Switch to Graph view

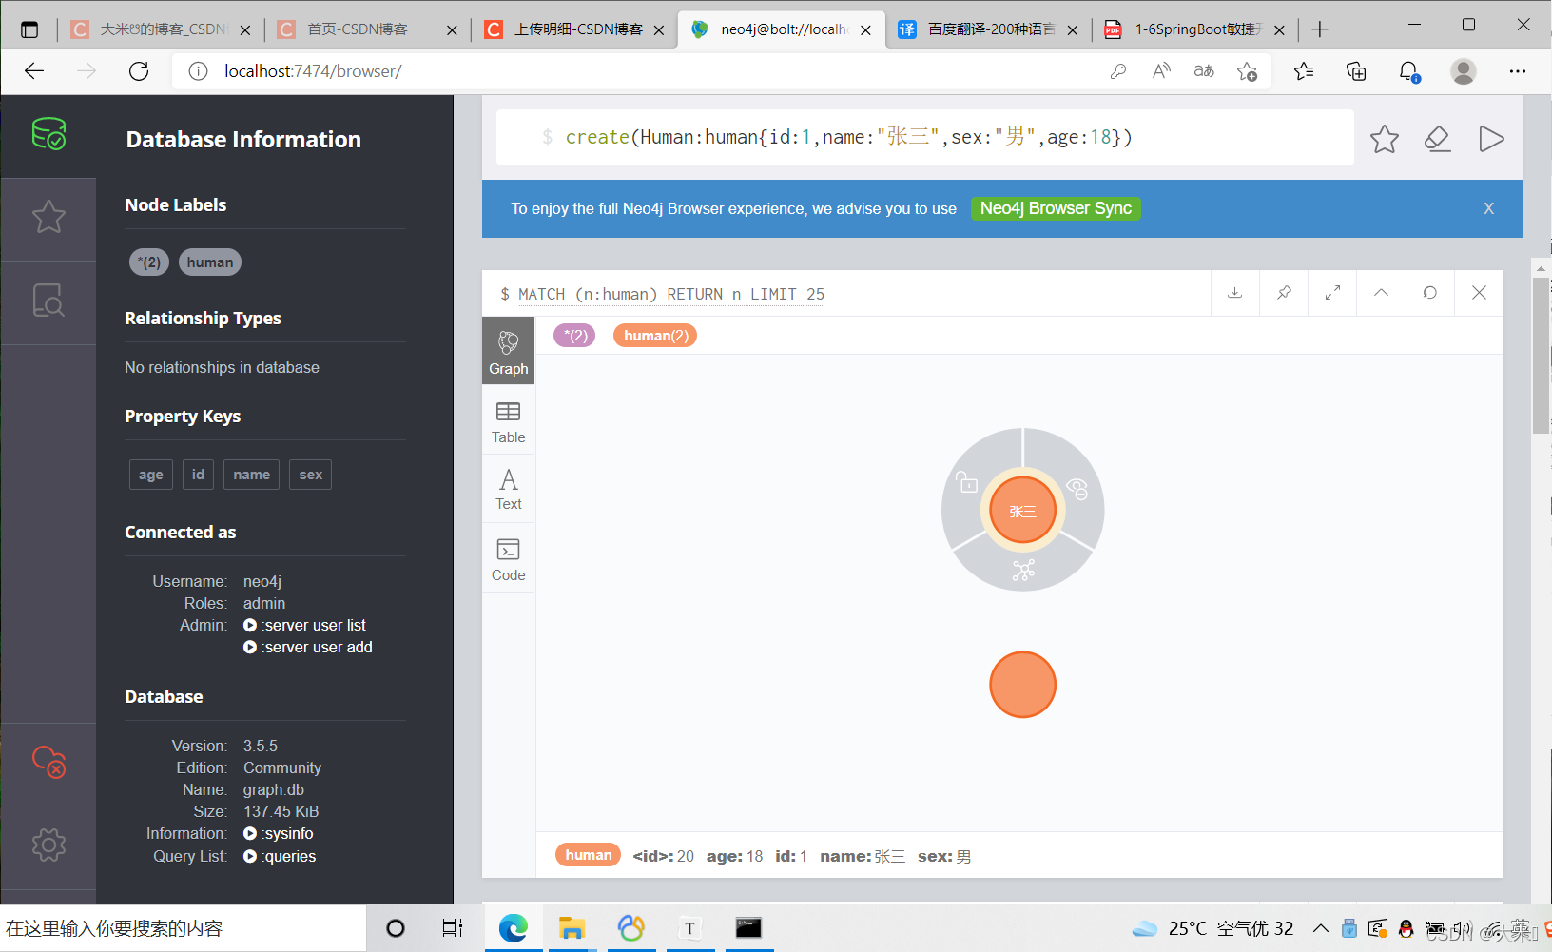click(509, 351)
